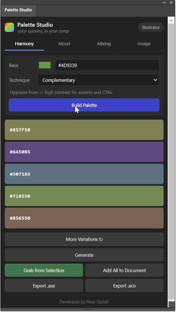177x312 pixels.
Task: Select the slate blue swatch #507185
Action: pos(84,174)
